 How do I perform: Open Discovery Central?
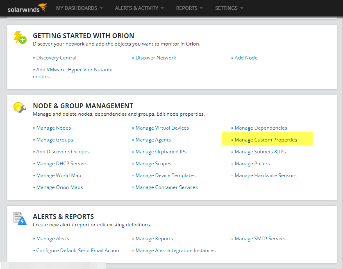pyautogui.click(x=56, y=58)
